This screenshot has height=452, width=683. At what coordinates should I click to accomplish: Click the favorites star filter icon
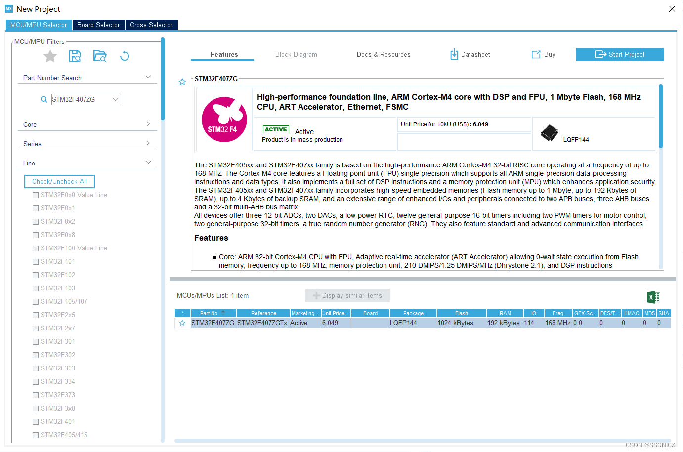pyautogui.click(x=50, y=56)
